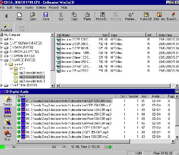Open Preferences from the toolbar

tap(131, 16)
